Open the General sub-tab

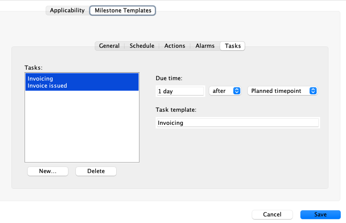click(109, 46)
